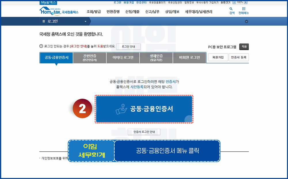
Task: Click the 로그인 안내 button
Action: (128, 47)
